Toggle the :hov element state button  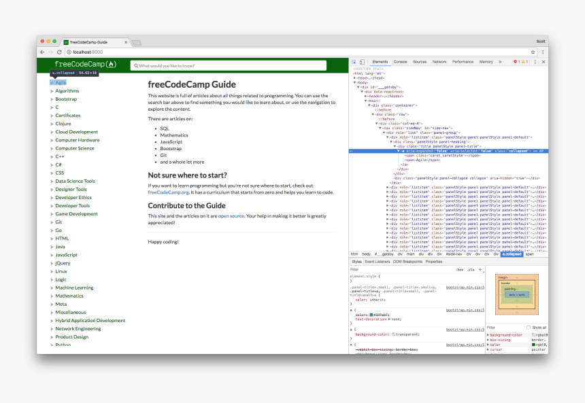click(x=459, y=270)
